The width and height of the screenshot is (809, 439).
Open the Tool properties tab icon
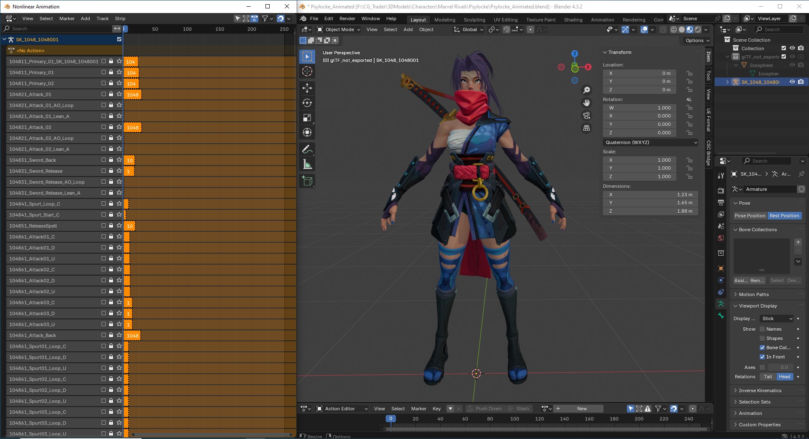[721, 175]
